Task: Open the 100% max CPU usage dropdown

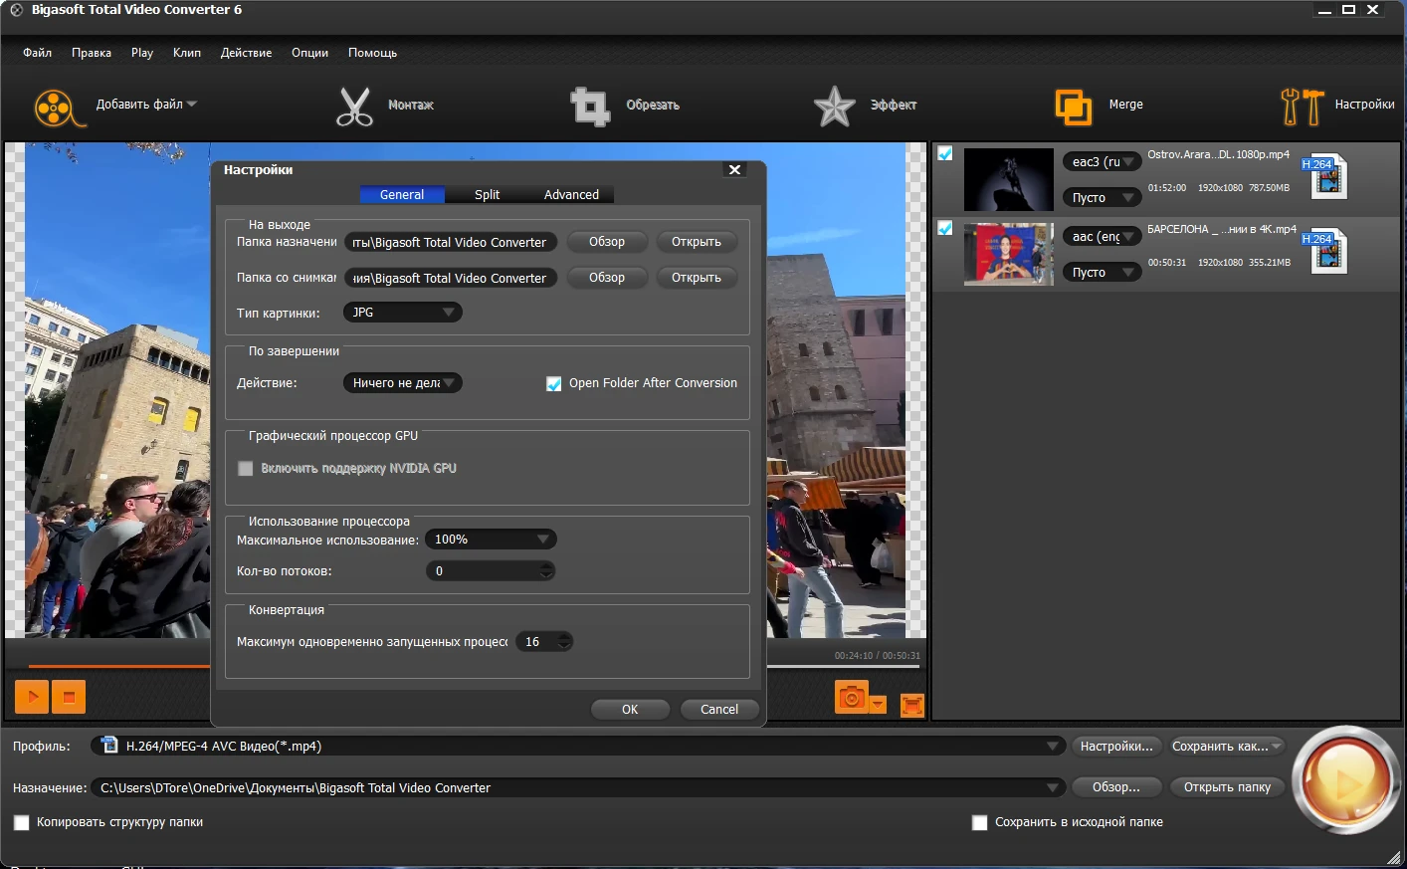Action: coord(491,540)
